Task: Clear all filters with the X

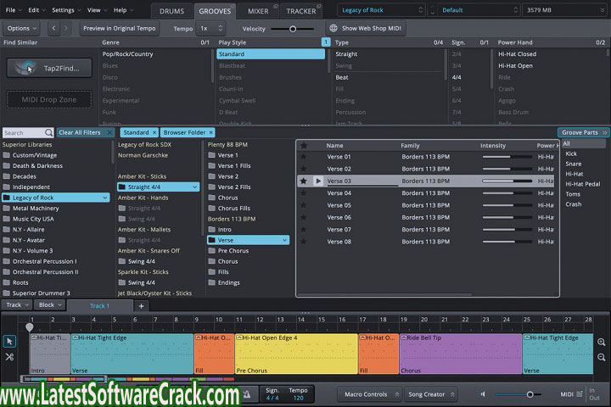Action: point(109,132)
